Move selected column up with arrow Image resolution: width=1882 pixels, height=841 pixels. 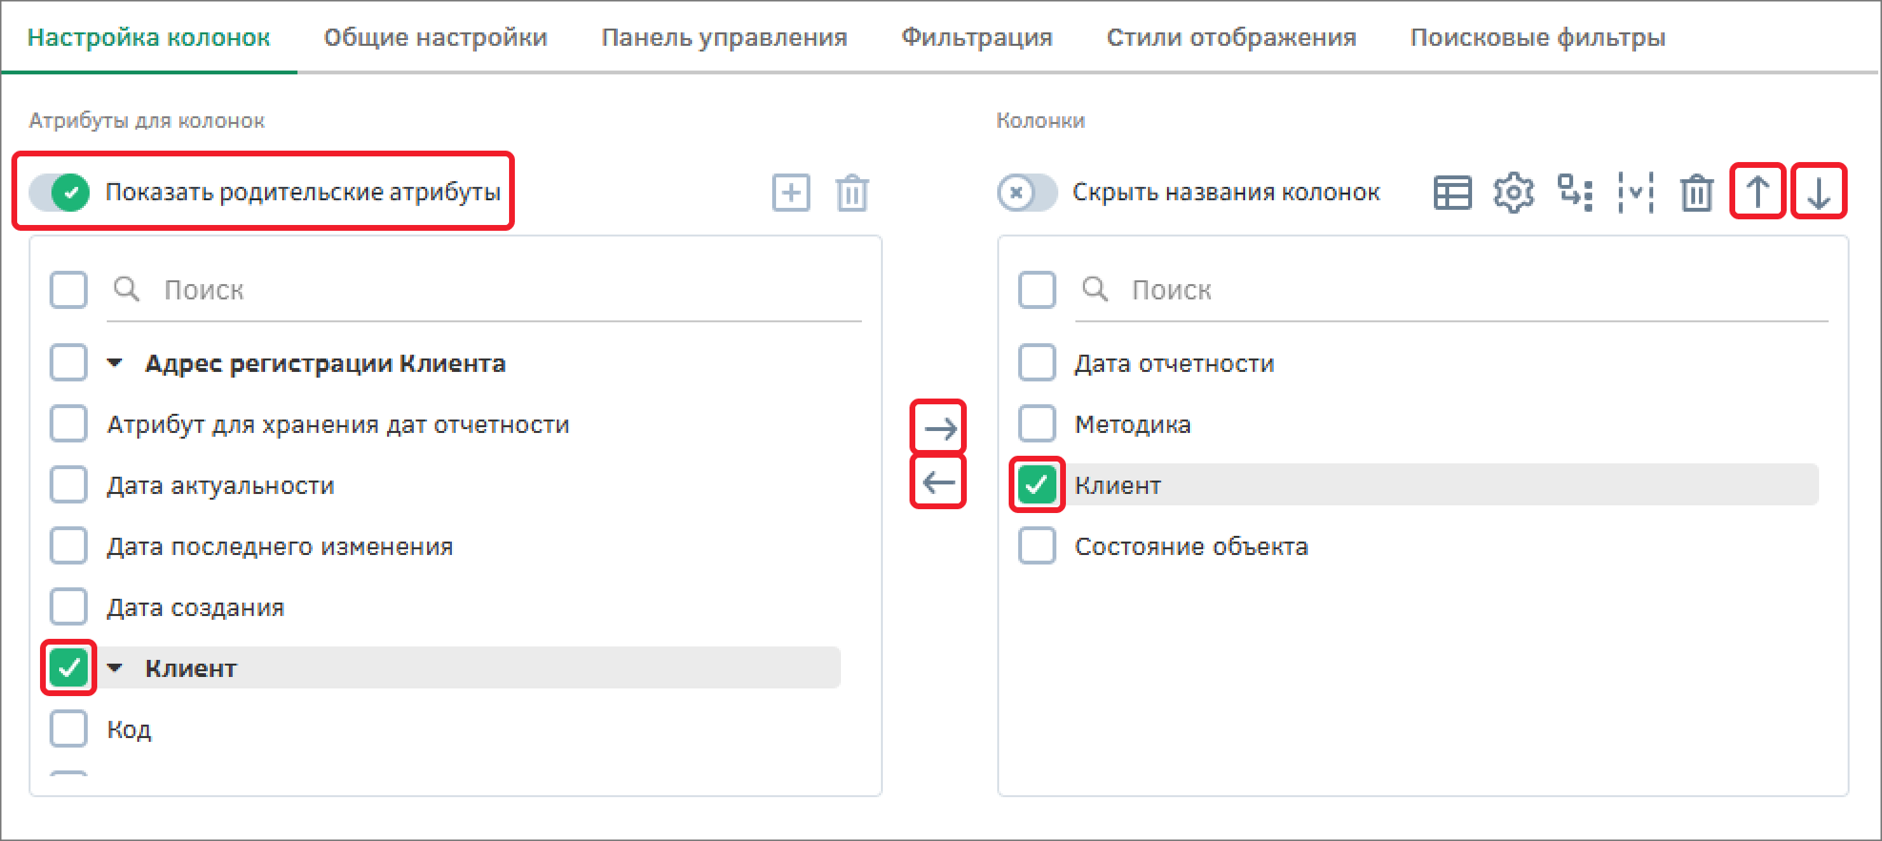[1757, 193]
